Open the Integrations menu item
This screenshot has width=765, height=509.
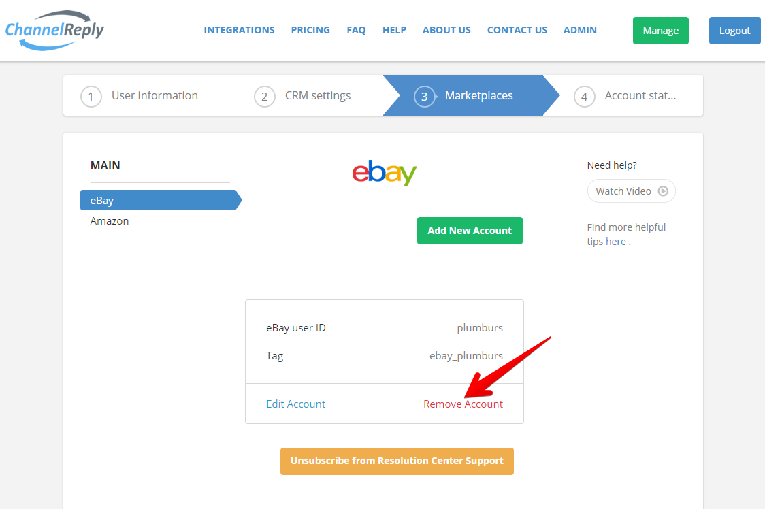[239, 30]
